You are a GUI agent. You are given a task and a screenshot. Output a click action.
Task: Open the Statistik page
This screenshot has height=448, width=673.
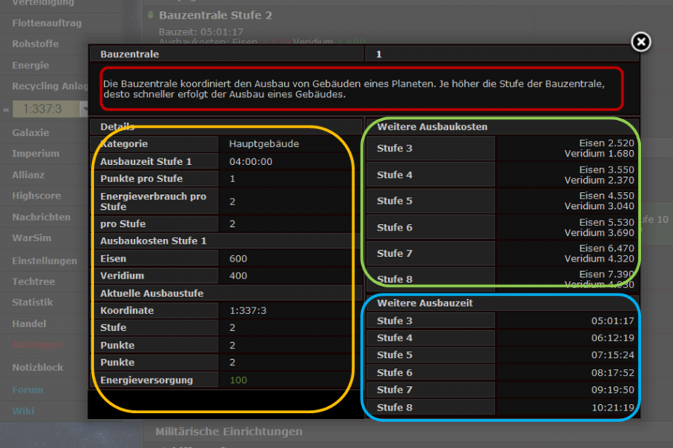tap(32, 302)
